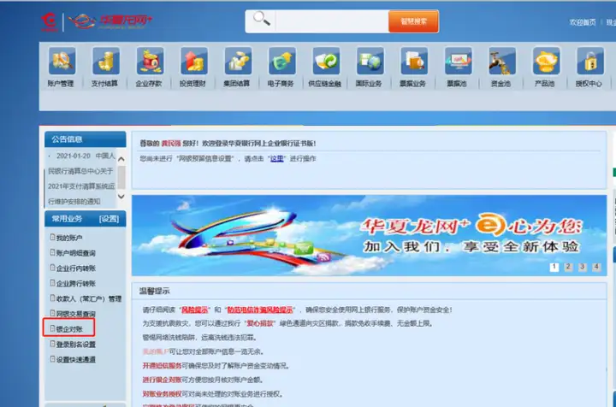This screenshot has width=616, height=407.
Task: Click the 进行银企对账 link in tips
Action: 162,380
